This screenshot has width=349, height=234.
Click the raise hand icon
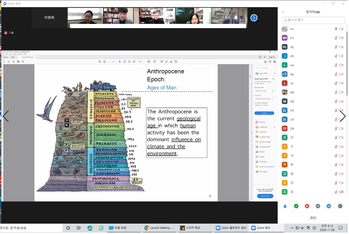point(285,206)
